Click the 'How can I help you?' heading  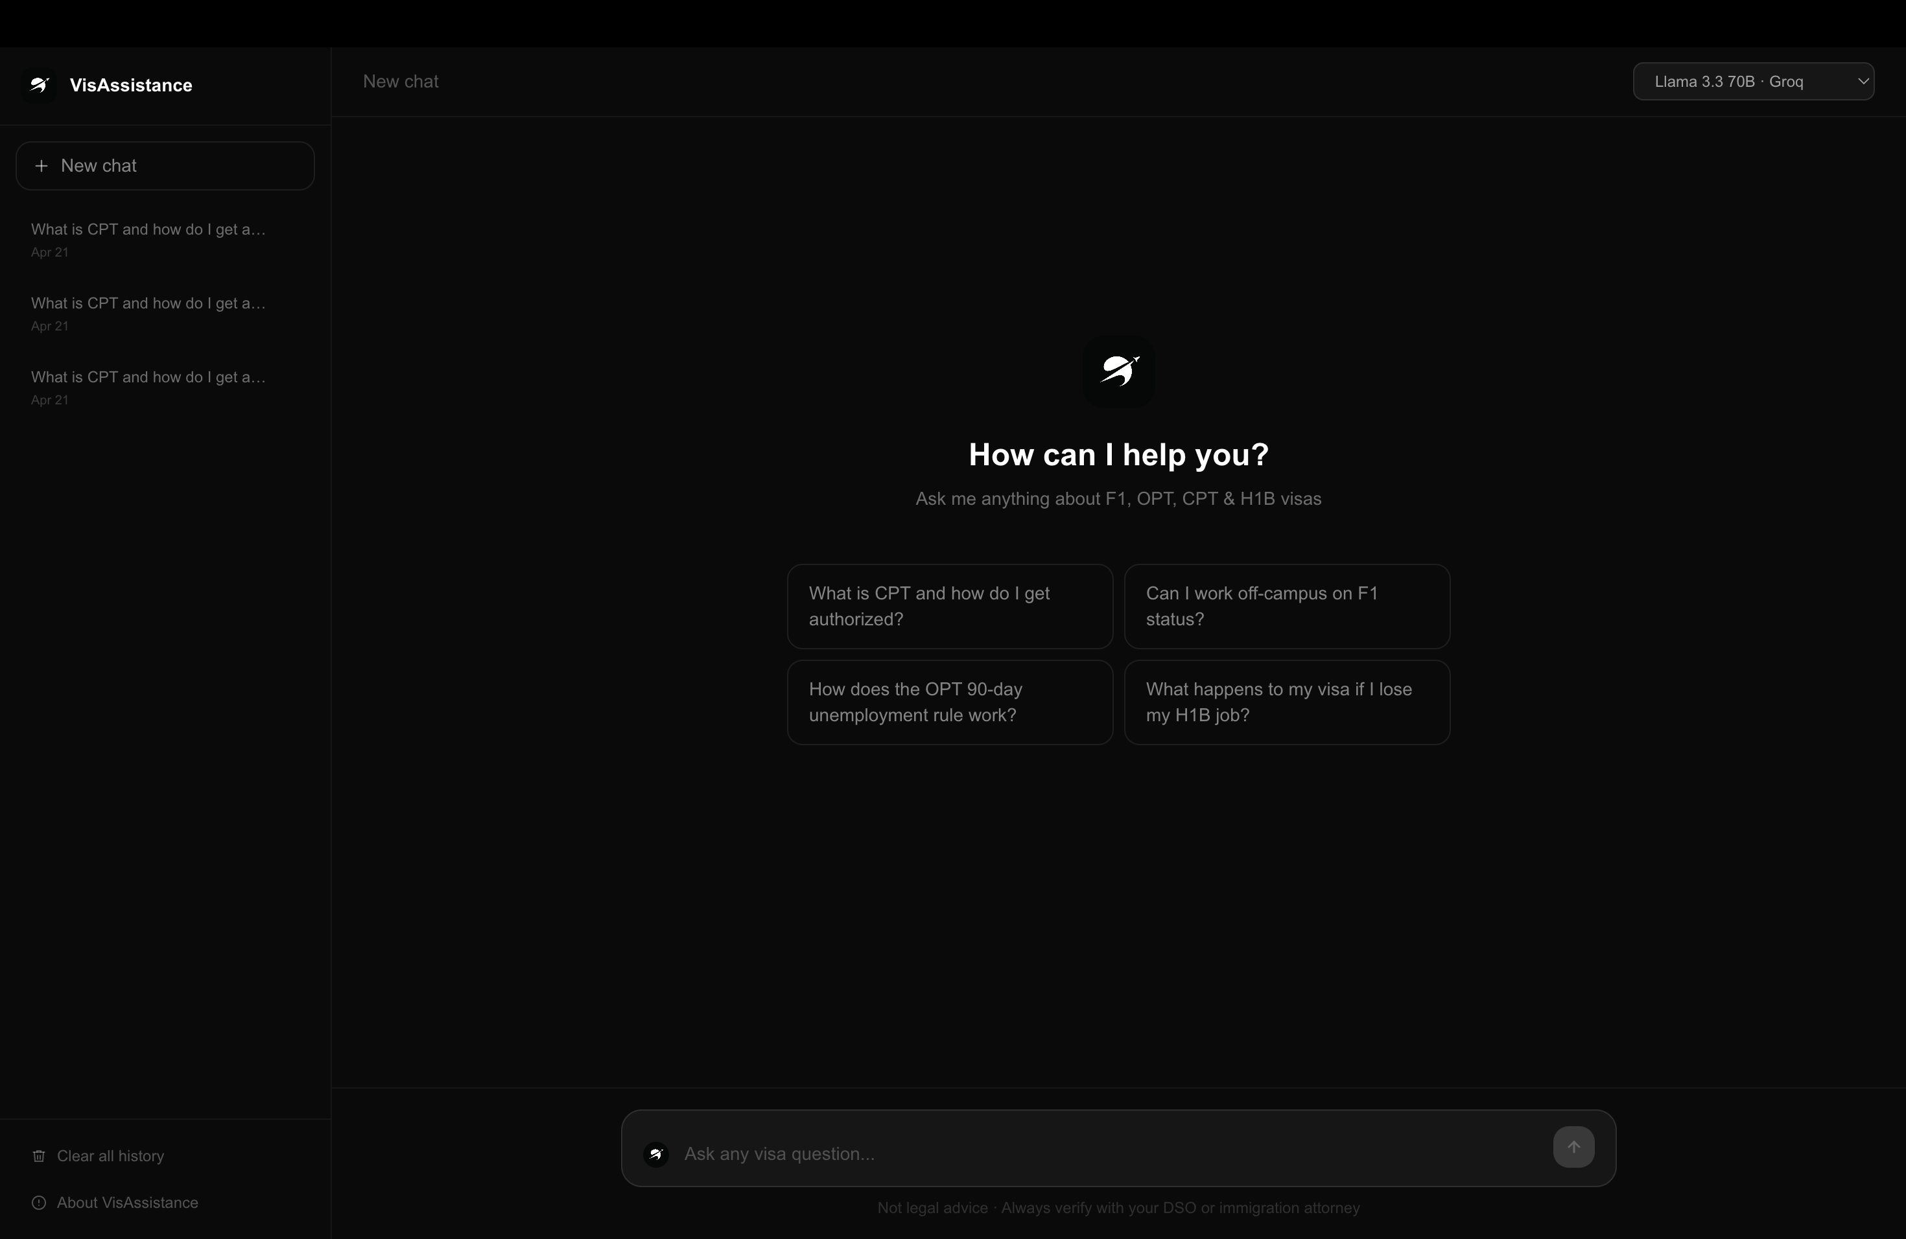click(1119, 455)
